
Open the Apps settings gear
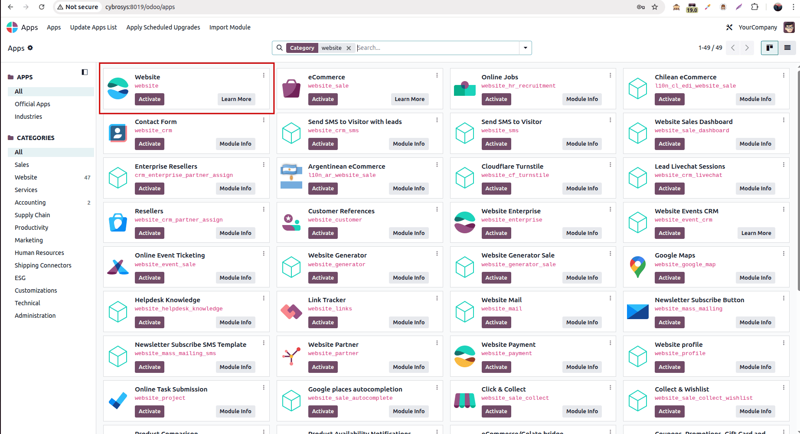(x=30, y=48)
